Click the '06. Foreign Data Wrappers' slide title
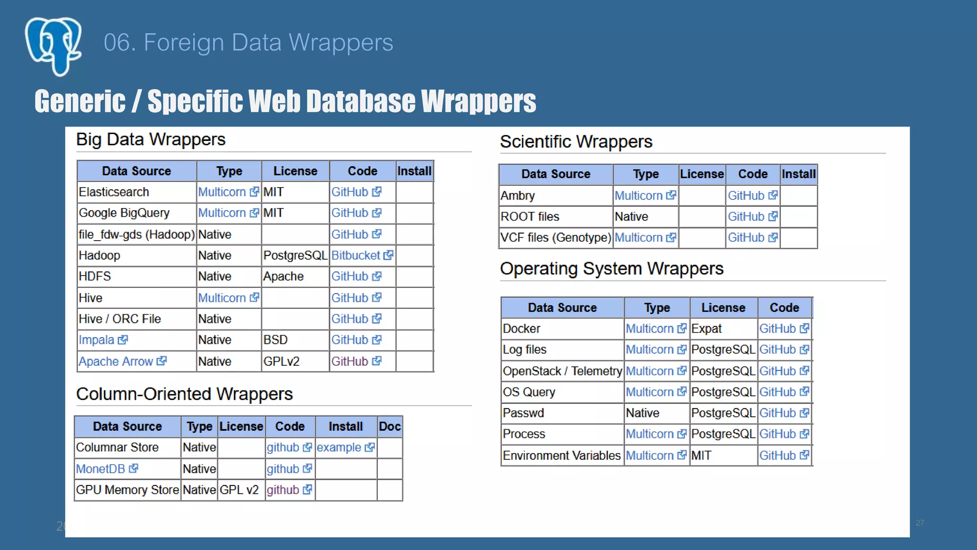The height and width of the screenshot is (550, 977). click(x=248, y=42)
